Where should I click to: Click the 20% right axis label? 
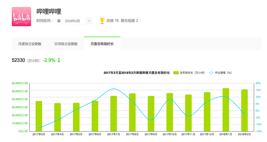pyautogui.click(x=258, y=83)
